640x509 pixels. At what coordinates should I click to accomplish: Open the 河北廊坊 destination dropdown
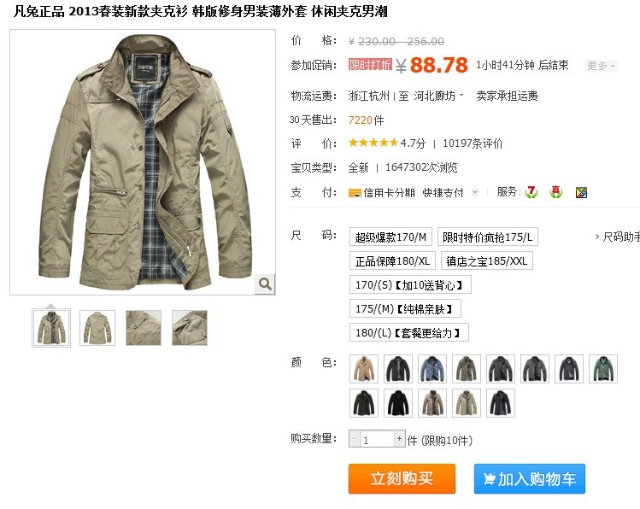click(439, 96)
